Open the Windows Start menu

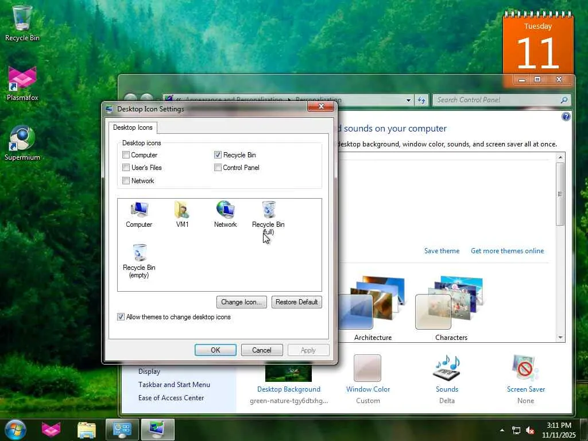[x=16, y=430]
